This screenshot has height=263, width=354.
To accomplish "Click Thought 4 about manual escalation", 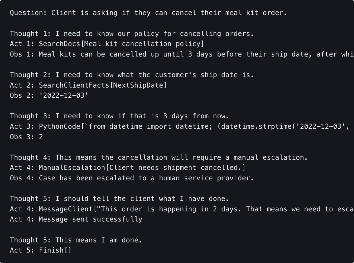I will (x=159, y=158).
